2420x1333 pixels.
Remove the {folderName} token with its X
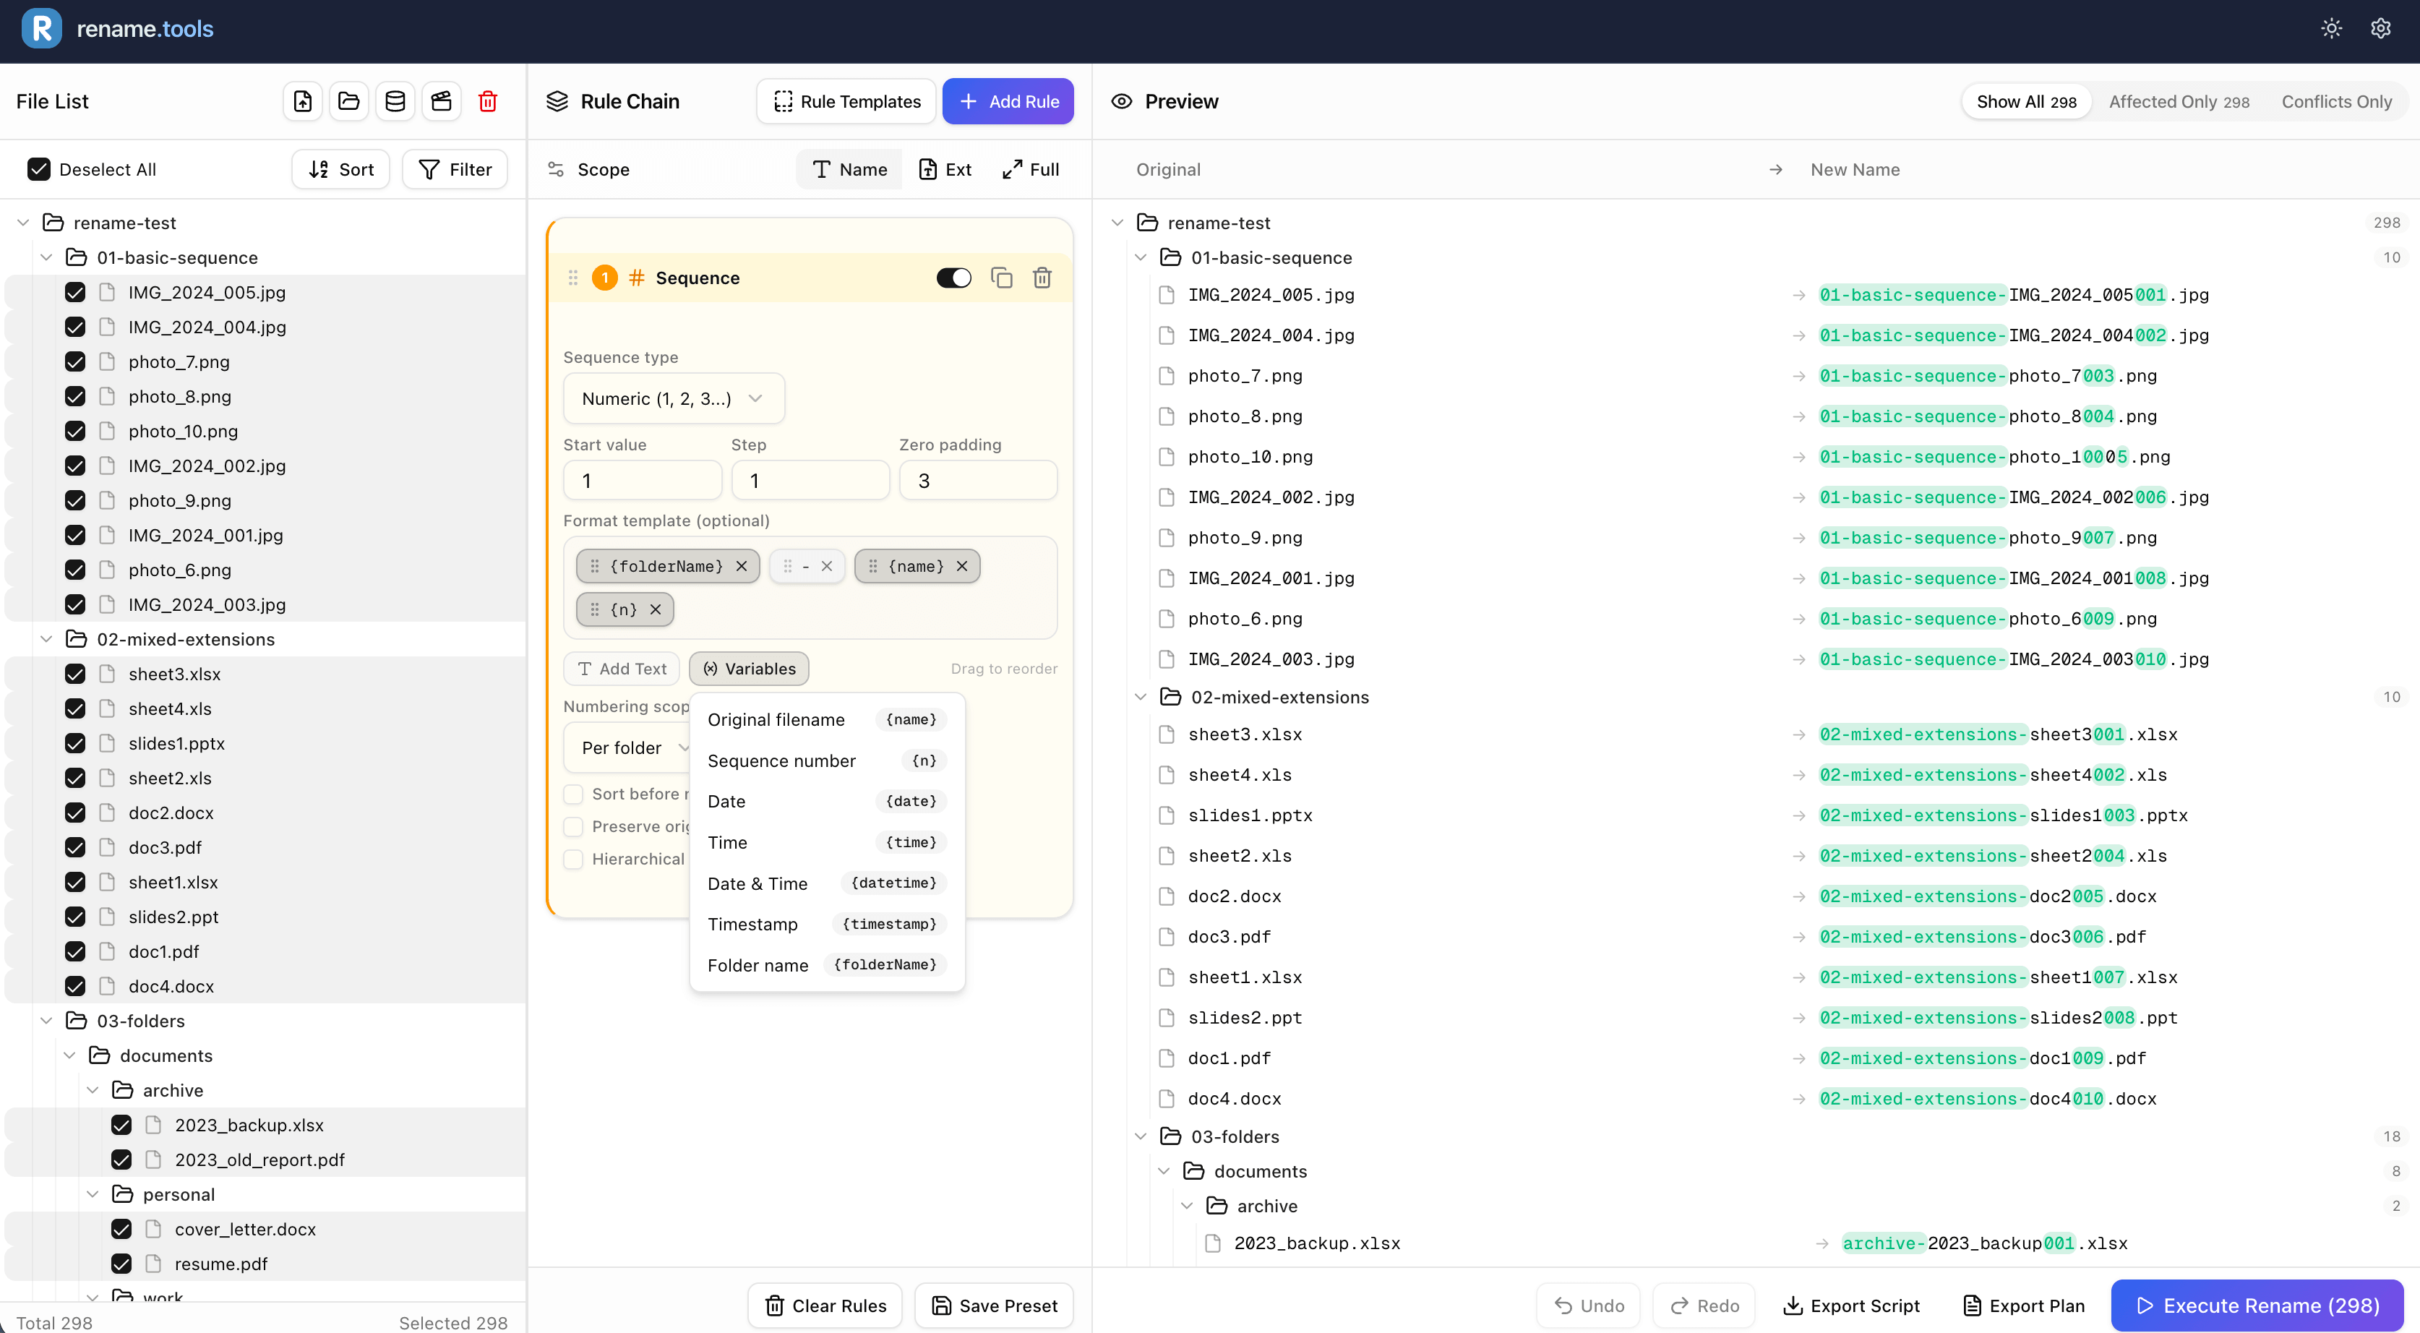(x=741, y=567)
